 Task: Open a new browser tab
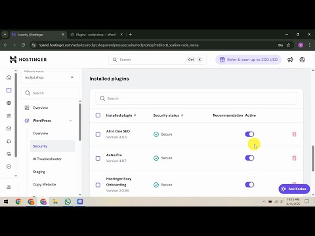tap(131, 35)
